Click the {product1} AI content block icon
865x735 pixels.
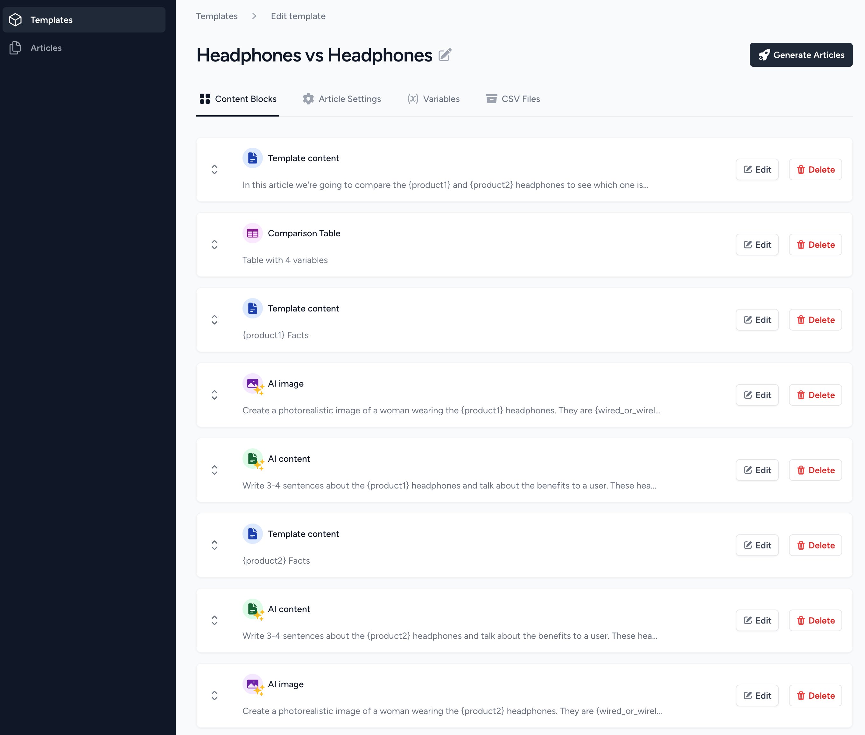point(253,459)
